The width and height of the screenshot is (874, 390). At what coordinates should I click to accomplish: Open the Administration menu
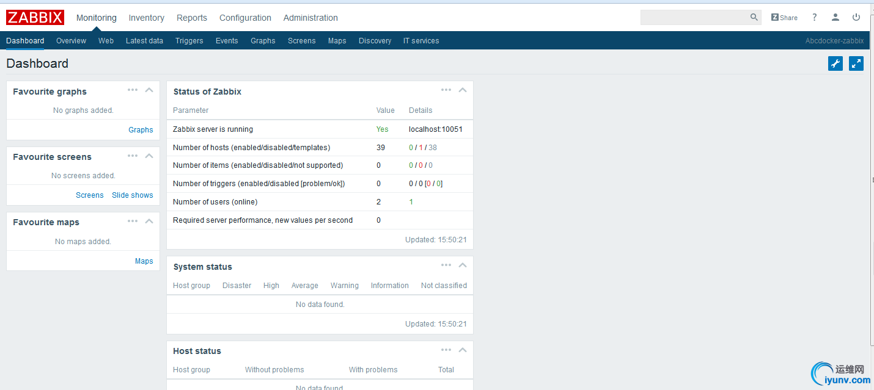[310, 18]
